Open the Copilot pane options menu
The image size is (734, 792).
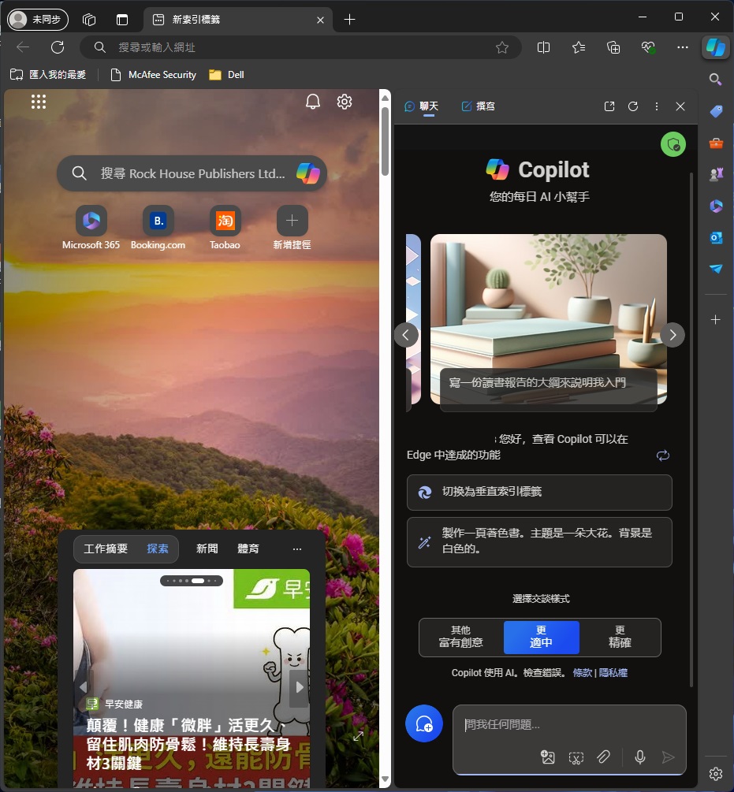click(657, 106)
